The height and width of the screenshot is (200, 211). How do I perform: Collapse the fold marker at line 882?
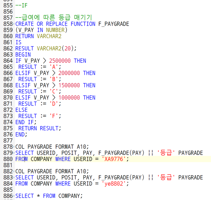click(x=14, y=171)
